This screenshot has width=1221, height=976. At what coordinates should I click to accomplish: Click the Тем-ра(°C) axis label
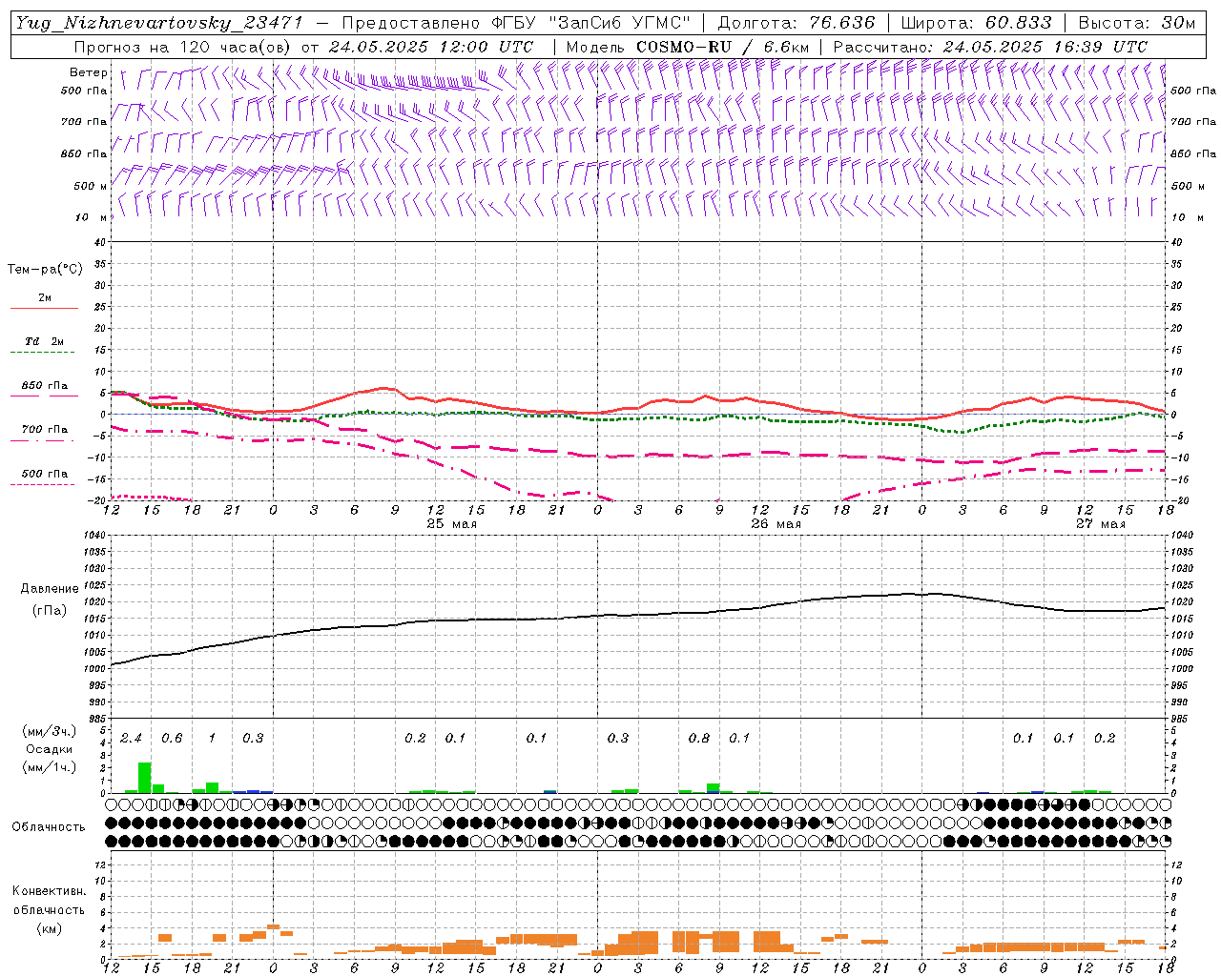[x=45, y=270]
